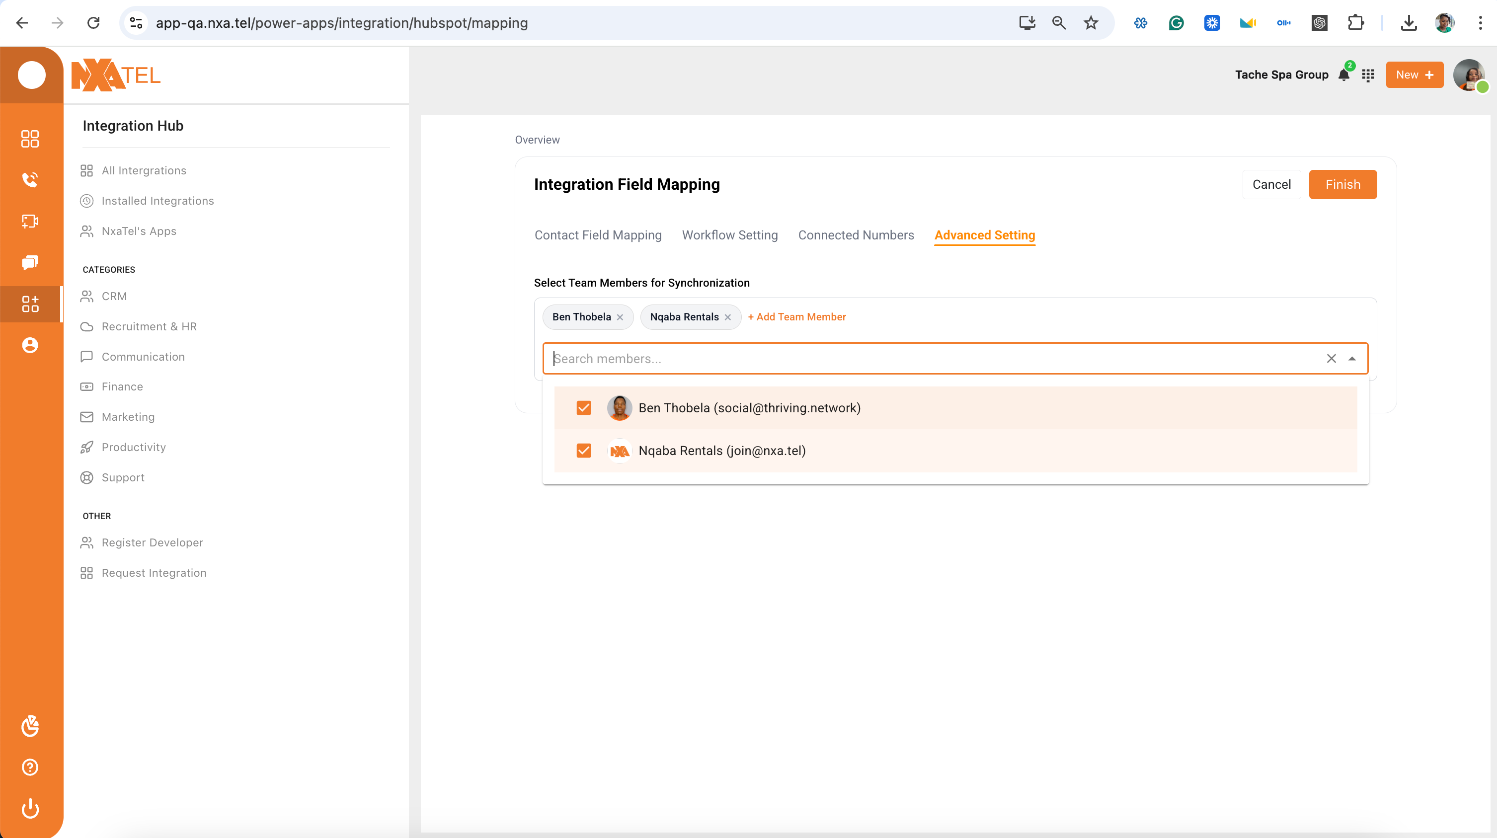Click the Tache Spa Group account name
The image size is (1497, 838).
click(1281, 75)
